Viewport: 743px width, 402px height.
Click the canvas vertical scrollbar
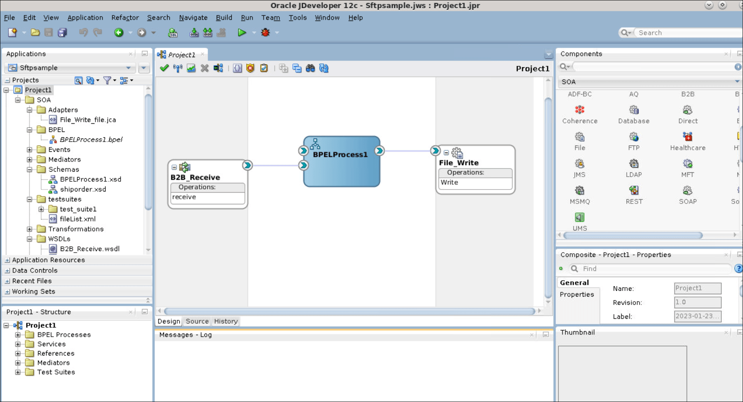pyautogui.click(x=548, y=197)
